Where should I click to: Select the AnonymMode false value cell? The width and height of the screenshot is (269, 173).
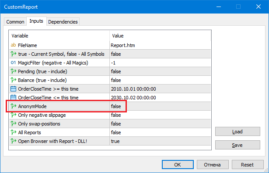point(160,106)
